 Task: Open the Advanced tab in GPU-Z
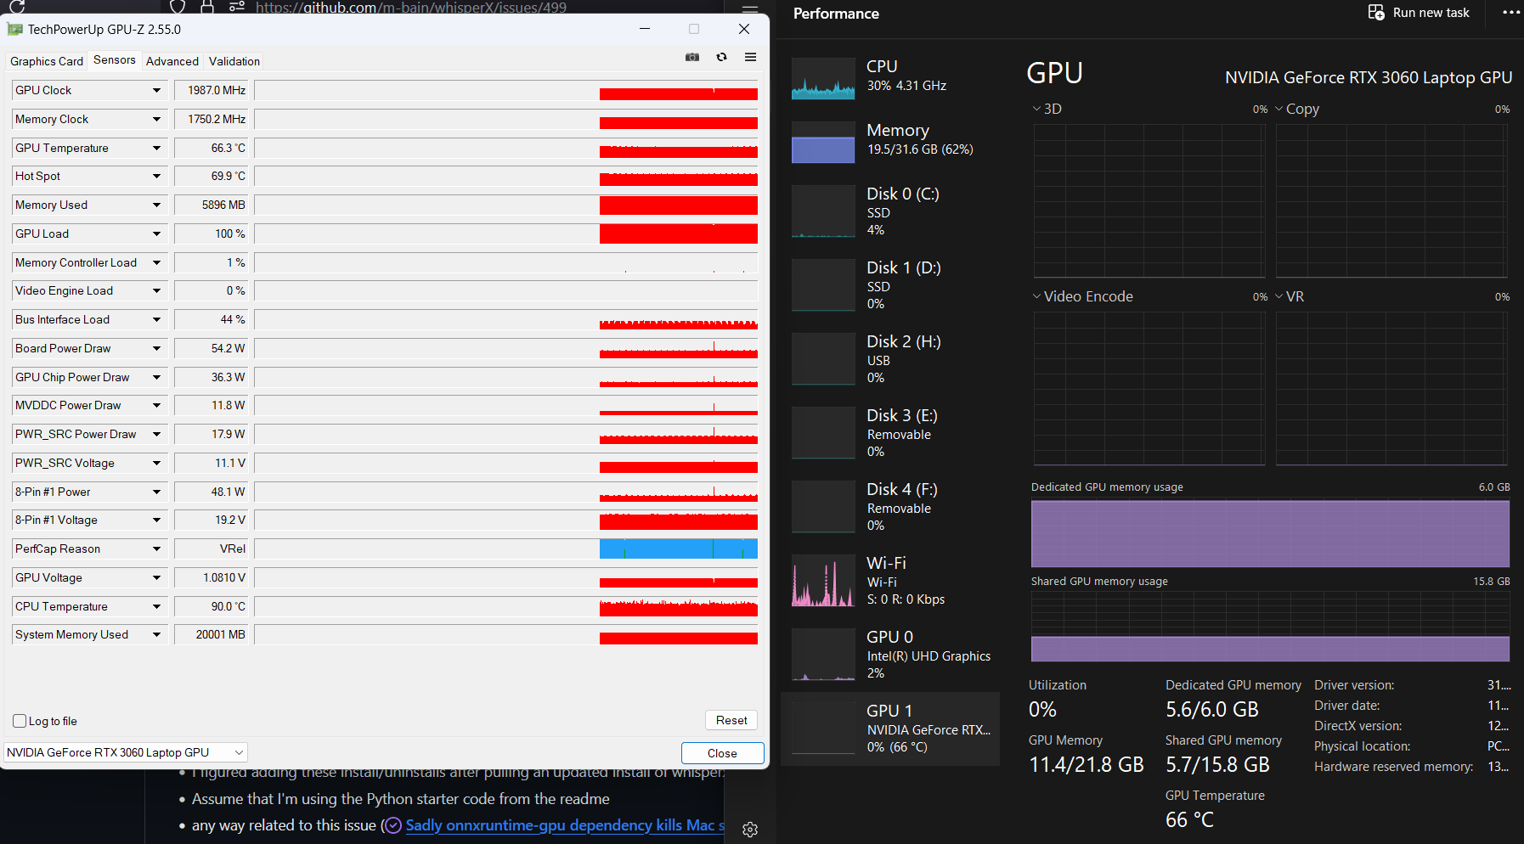(172, 60)
